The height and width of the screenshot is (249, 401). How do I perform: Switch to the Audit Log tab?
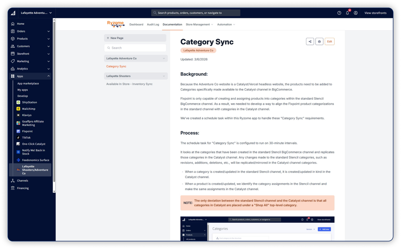click(153, 25)
